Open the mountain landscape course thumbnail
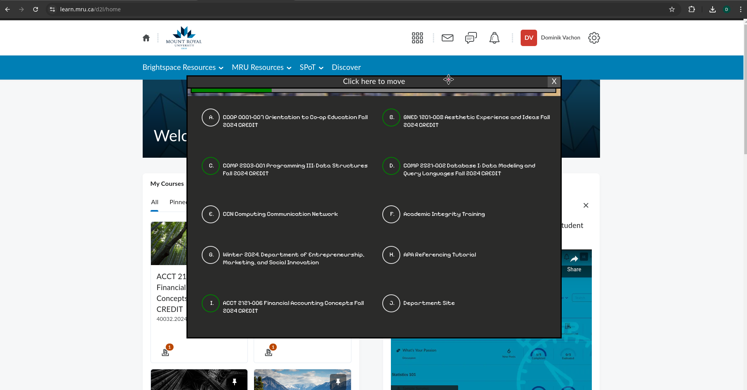The height and width of the screenshot is (390, 747). [x=303, y=380]
